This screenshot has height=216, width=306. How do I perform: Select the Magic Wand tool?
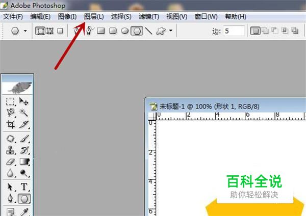coord(24,113)
